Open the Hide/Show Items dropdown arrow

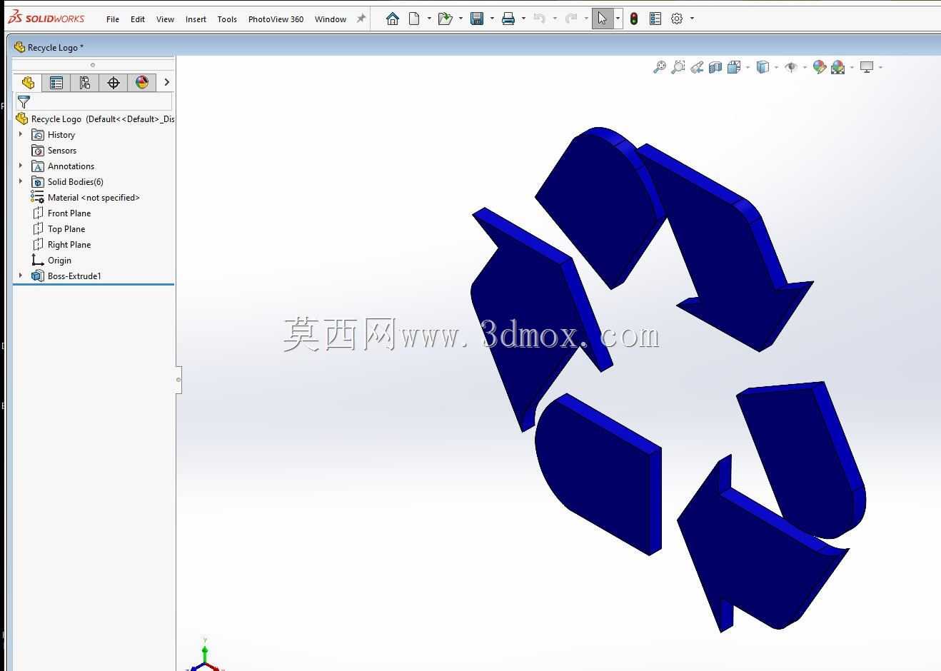(x=805, y=68)
